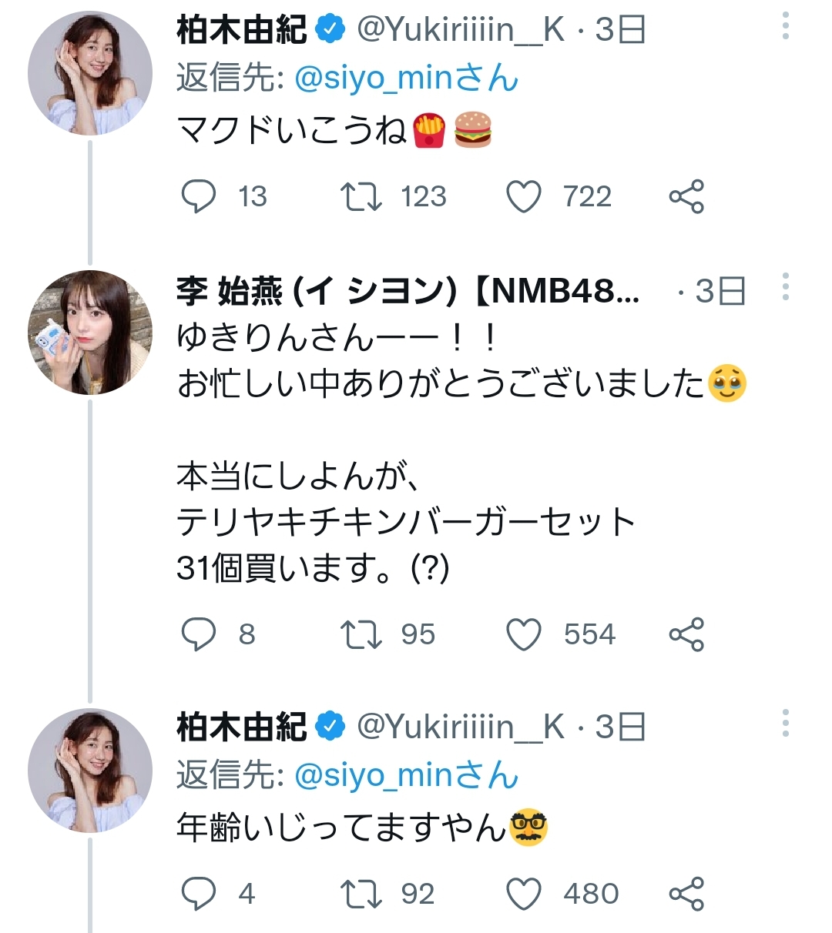This screenshot has height=933, width=832.
Task: Open more options for 李 始燕's tweet
Action: pos(785,286)
